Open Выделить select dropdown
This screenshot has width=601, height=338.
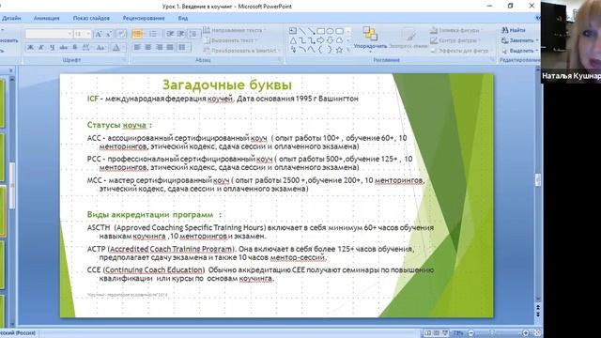[519, 51]
